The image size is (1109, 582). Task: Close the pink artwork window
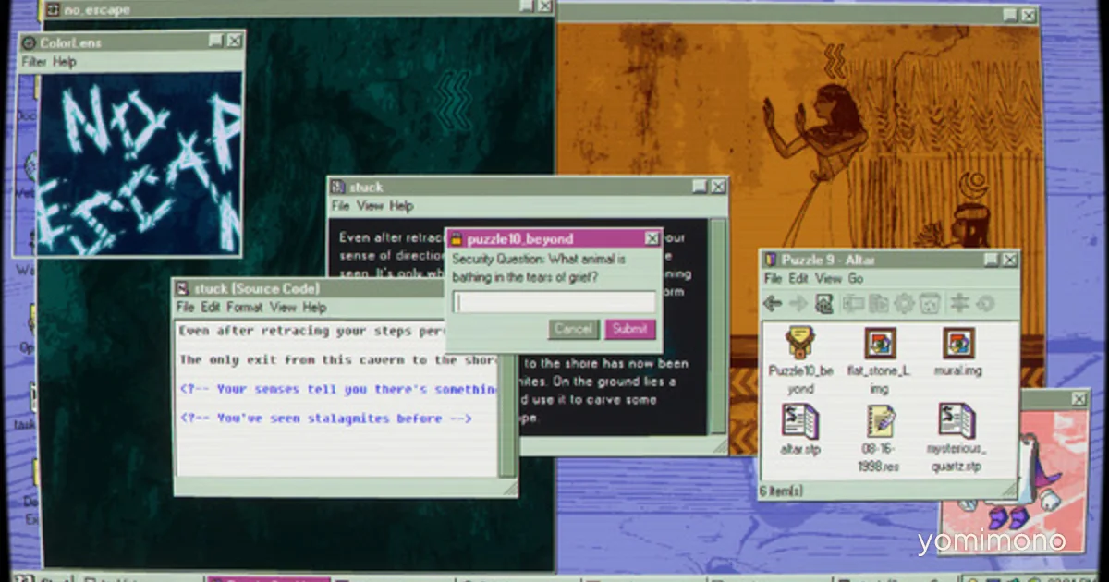click(x=1079, y=399)
